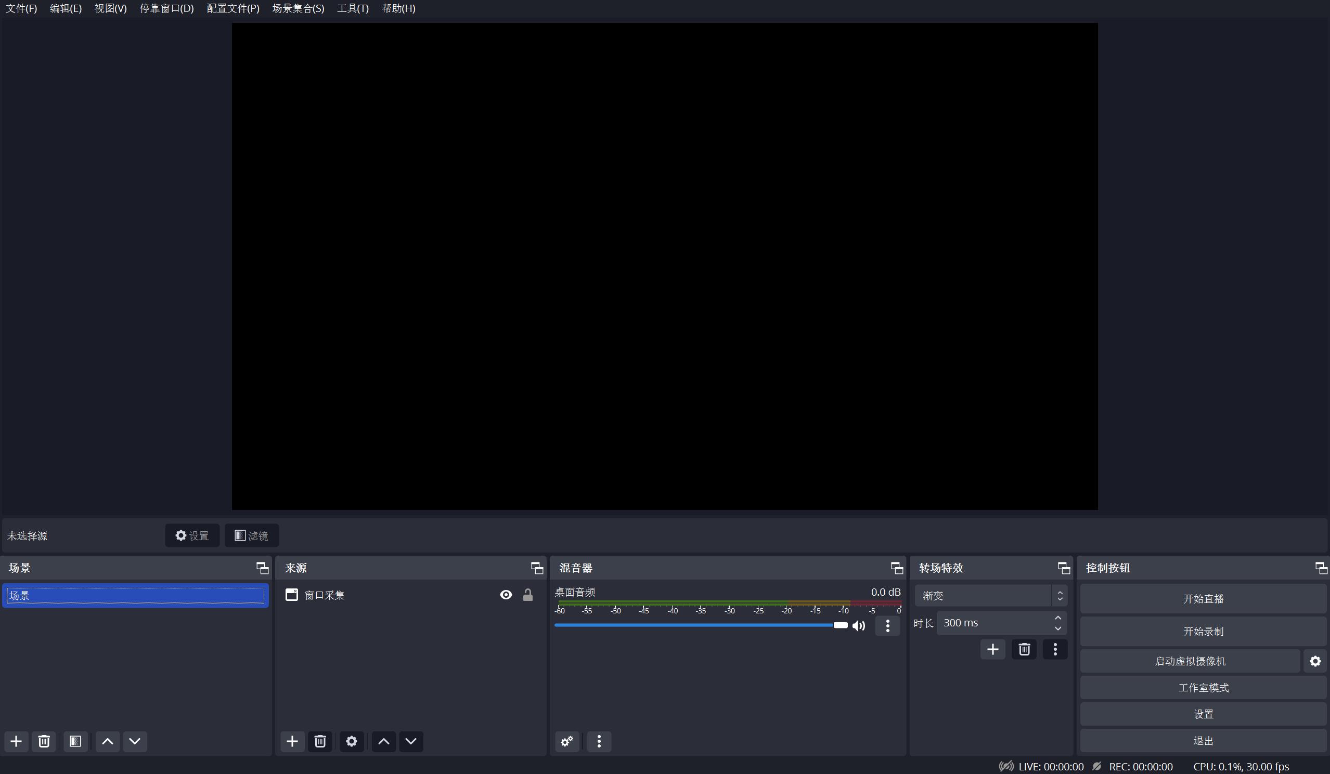Image resolution: width=1330 pixels, height=774 pixels.
Task: Float the Mixer dock panel
Action: pyautogui.click(x=896, y=568)
